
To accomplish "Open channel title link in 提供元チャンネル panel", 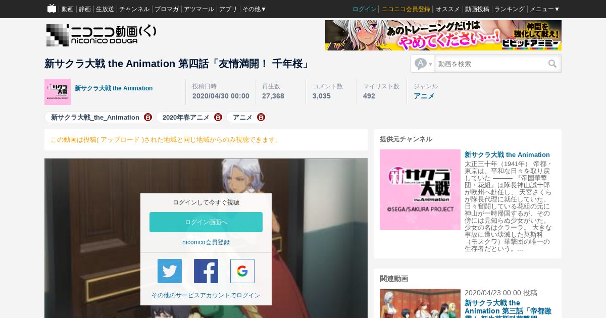I will point(507,154).
